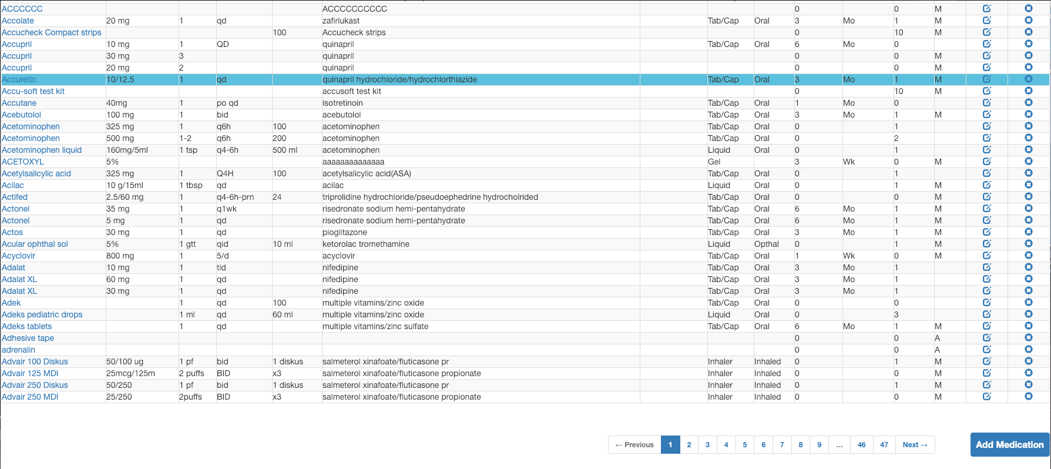The width and height of the screenshot is (1051, 469).
Task: Open the Advair 125 MDI link
Action: (x=30, y=373)
